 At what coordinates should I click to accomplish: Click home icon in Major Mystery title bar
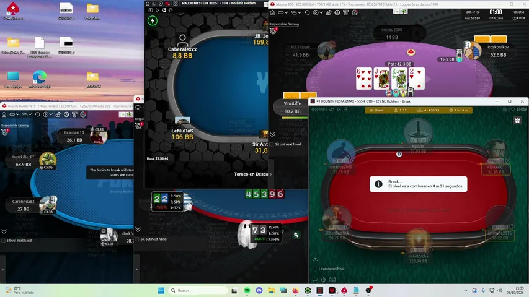click(x=148, y=3)
